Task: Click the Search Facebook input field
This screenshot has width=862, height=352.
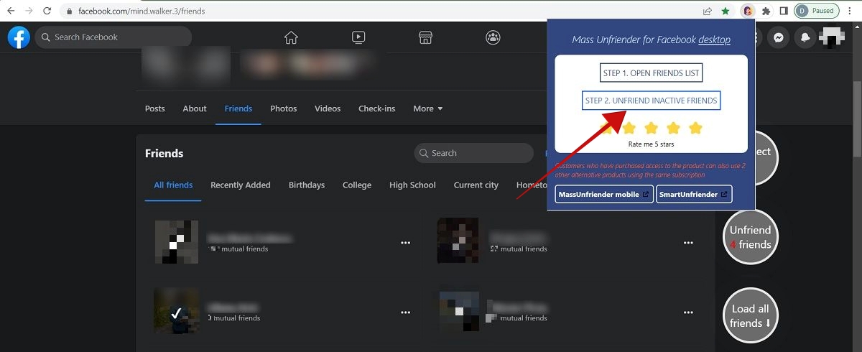Action: pos(113,37)
